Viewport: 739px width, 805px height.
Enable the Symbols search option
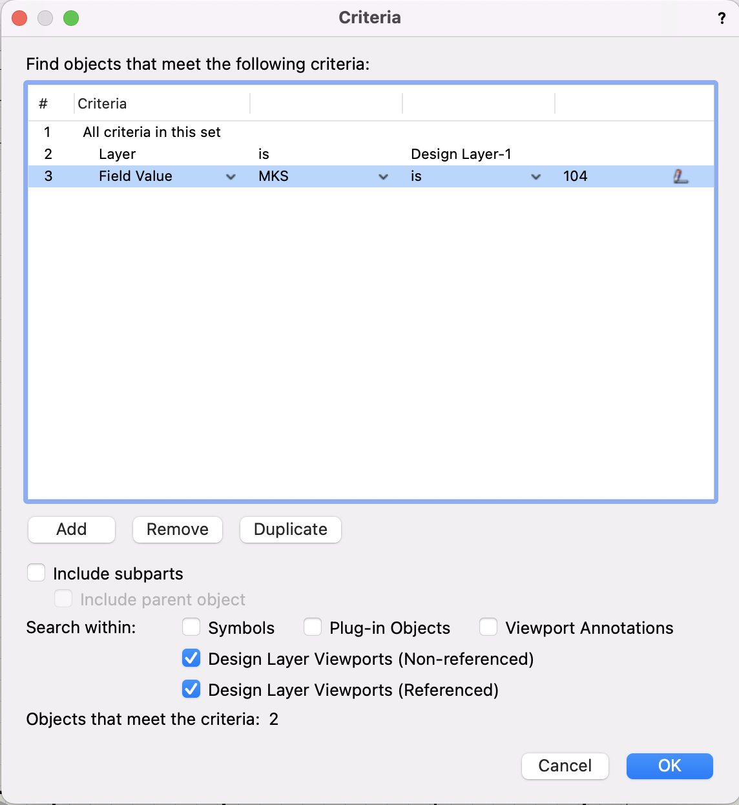(x=191, y=627)
